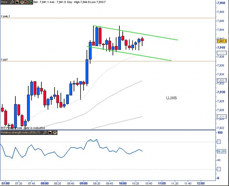
Task: Click the 7,950 price axis label
Action: (221, 3)
